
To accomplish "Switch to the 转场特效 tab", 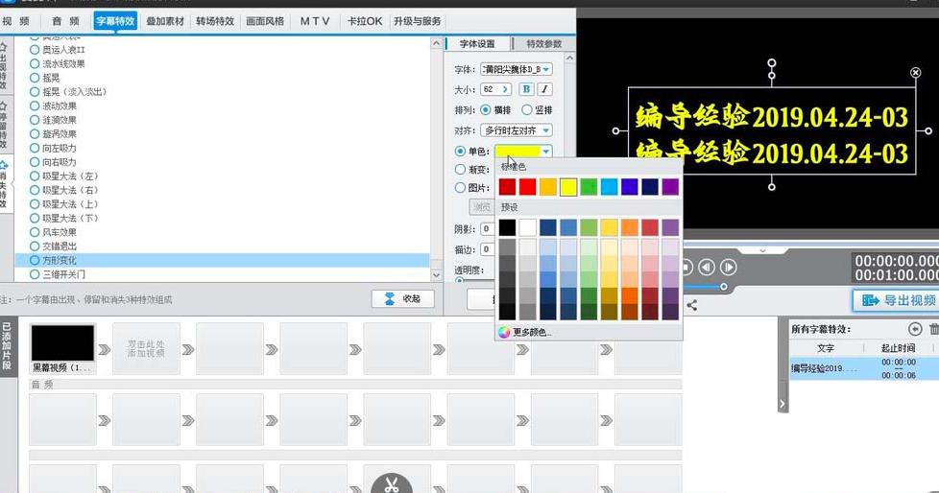I will pos(214,20).
